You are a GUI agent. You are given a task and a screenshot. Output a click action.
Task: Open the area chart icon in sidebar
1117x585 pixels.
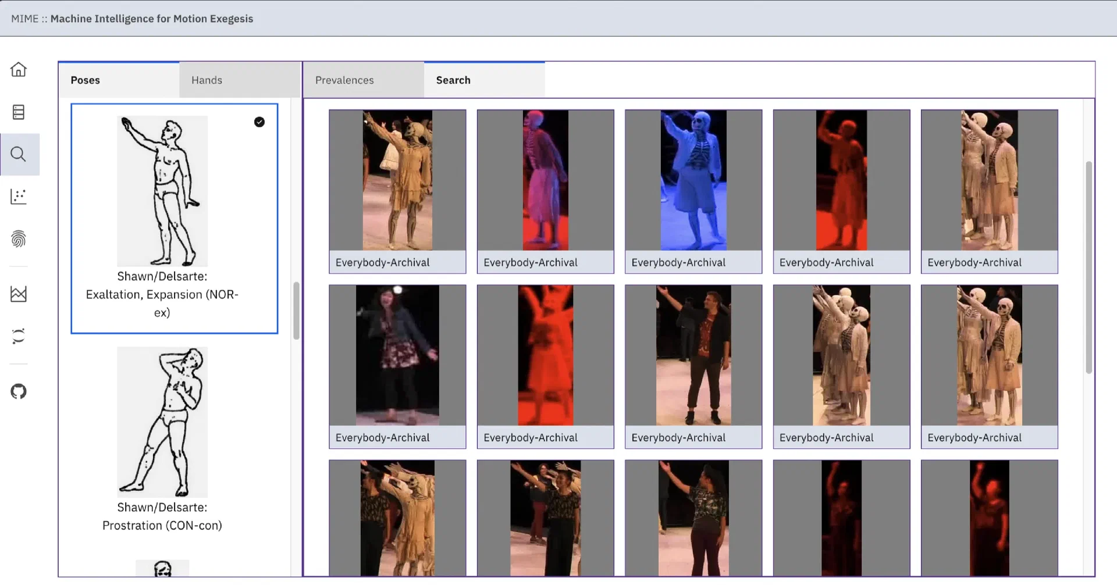click(19, 294)
